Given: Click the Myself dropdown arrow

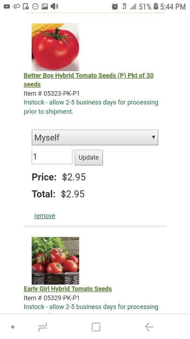Looking at the screenshot, I should click(153, 137).
